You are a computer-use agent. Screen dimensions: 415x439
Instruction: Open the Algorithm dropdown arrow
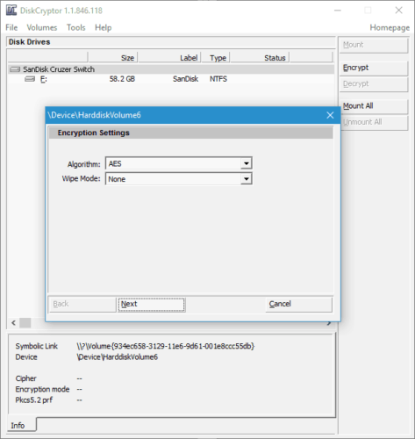click(x=247, y=163)
